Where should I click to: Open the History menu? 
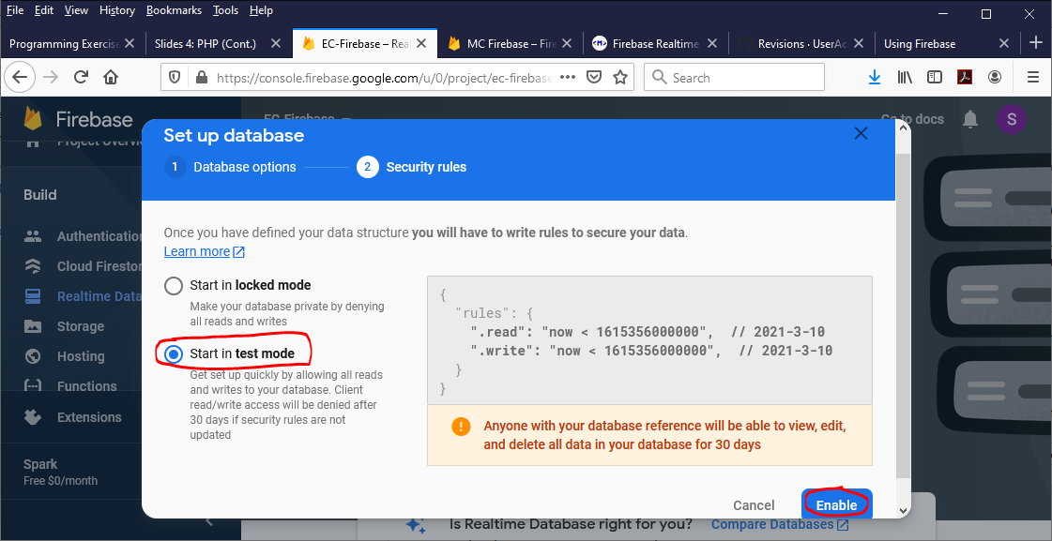(116, 10)
